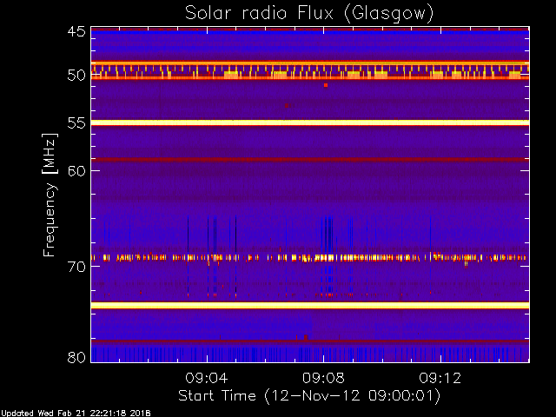Select the 45 frequency tick label

[x=76, y=31]
